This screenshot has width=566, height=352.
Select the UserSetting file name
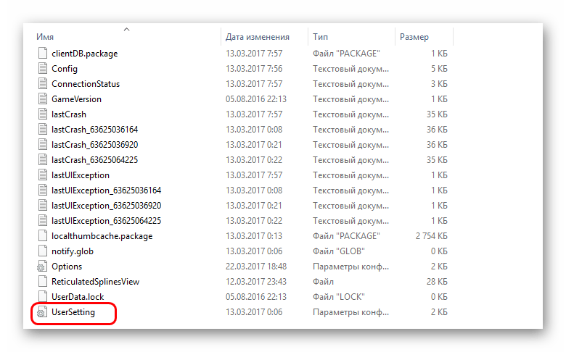point(73,312)
